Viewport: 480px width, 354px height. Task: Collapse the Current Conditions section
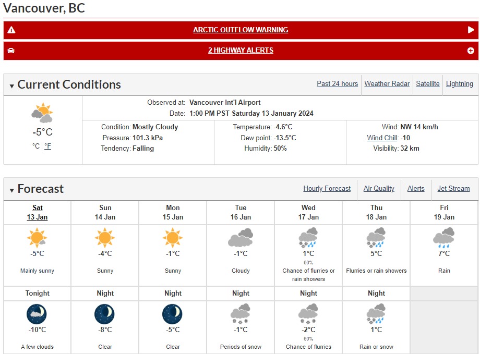[x=11, y=86]
